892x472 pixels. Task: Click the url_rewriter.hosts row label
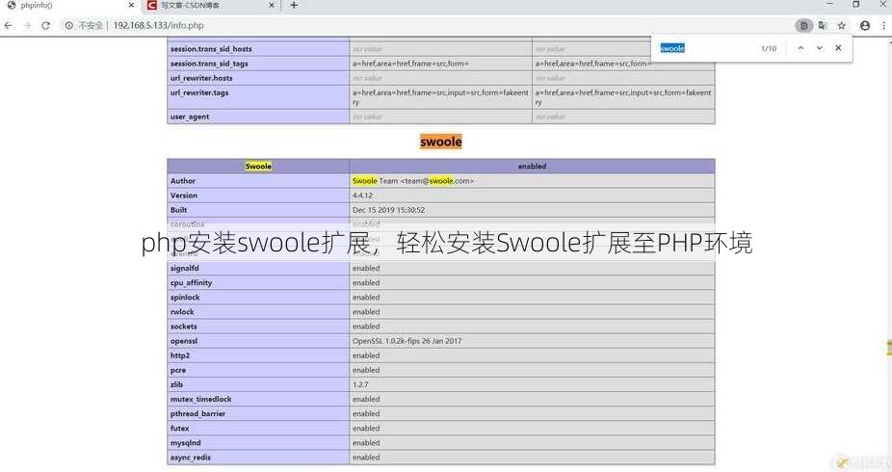(x=201, y=78)
